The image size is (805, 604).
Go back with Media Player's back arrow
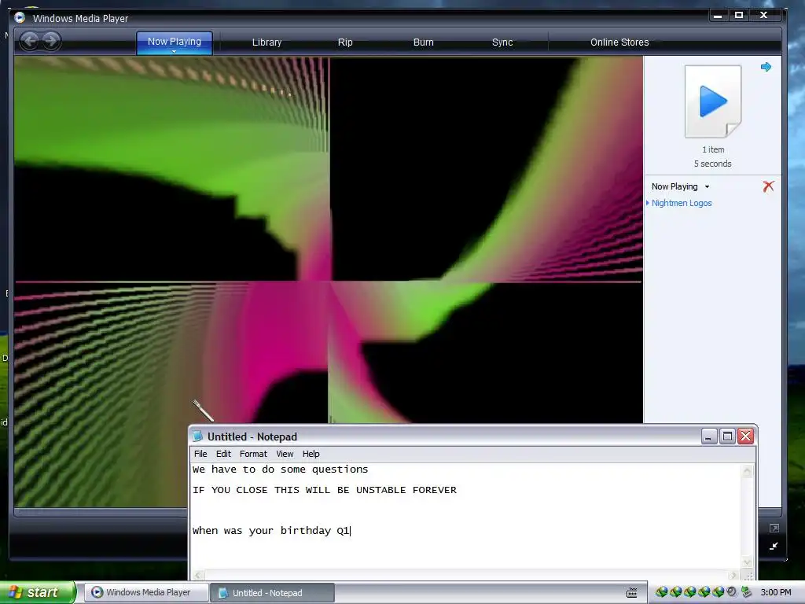pos(30,41)
